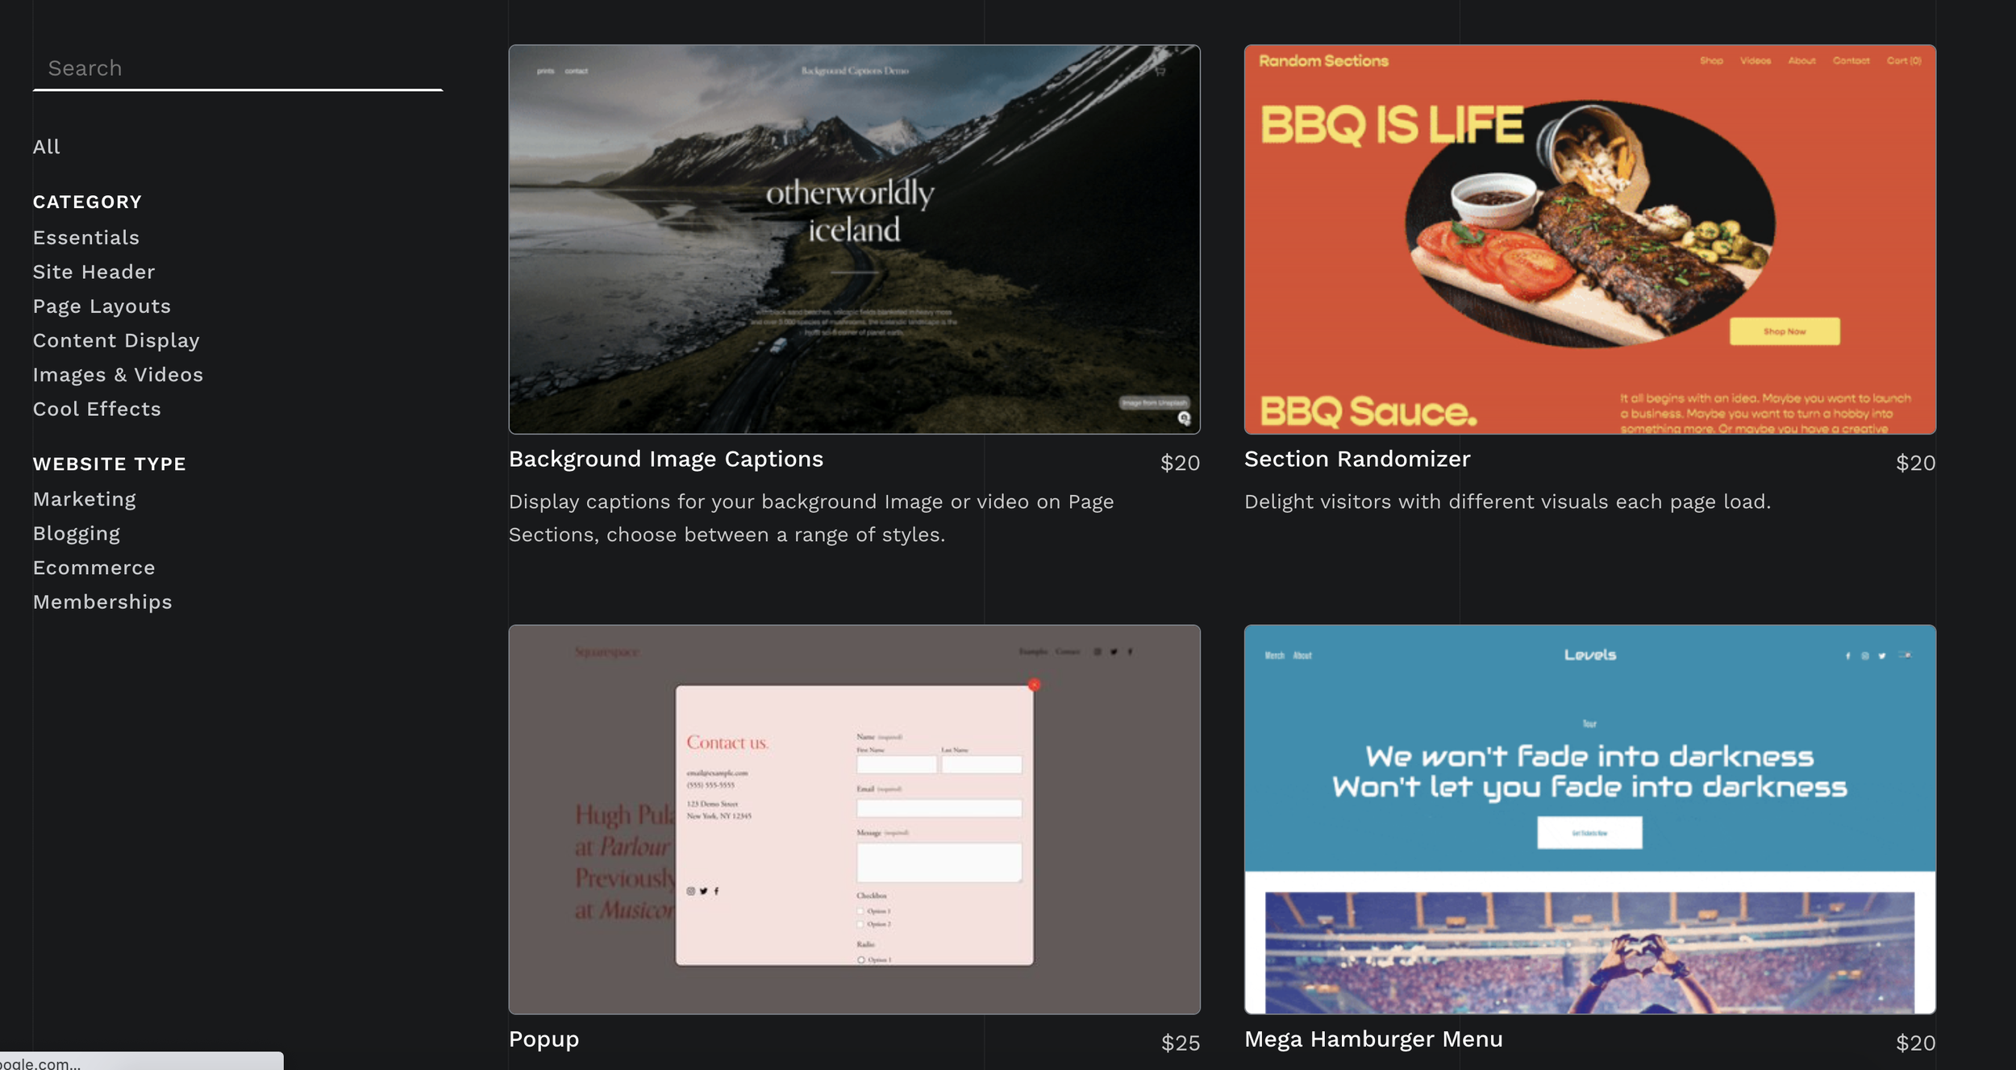Screen dimensions: 2016x1070
Task: Click the Search input field
Action: pyautogui.click(x=237, y=69)
